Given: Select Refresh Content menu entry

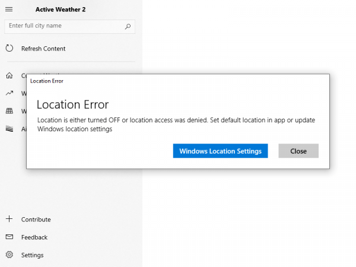Looking at the screenshot, I should (x=43, y=49).
